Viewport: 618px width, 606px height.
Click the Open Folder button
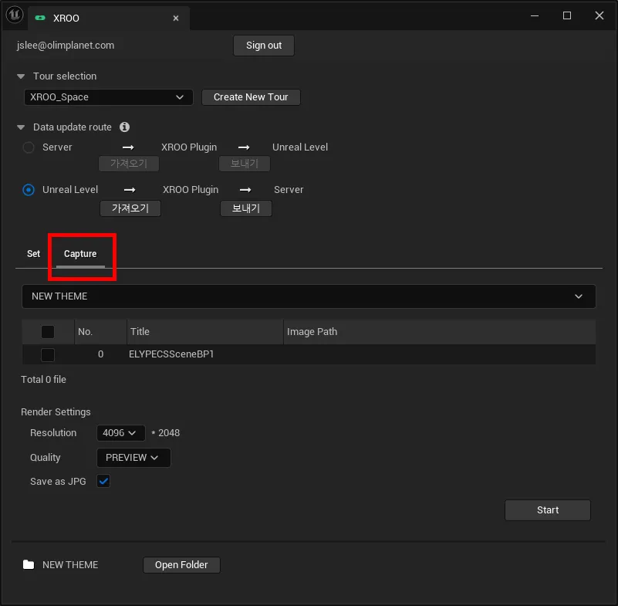(181, 564)
